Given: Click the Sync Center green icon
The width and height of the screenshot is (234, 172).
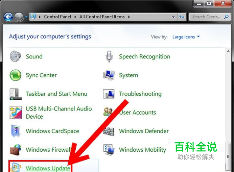Looking at the screenshot, I should [x=15, y=75].
